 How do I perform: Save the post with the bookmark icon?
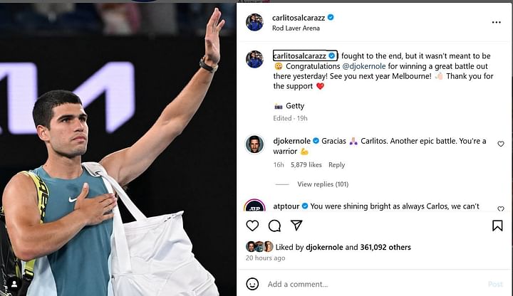[497, 226]
